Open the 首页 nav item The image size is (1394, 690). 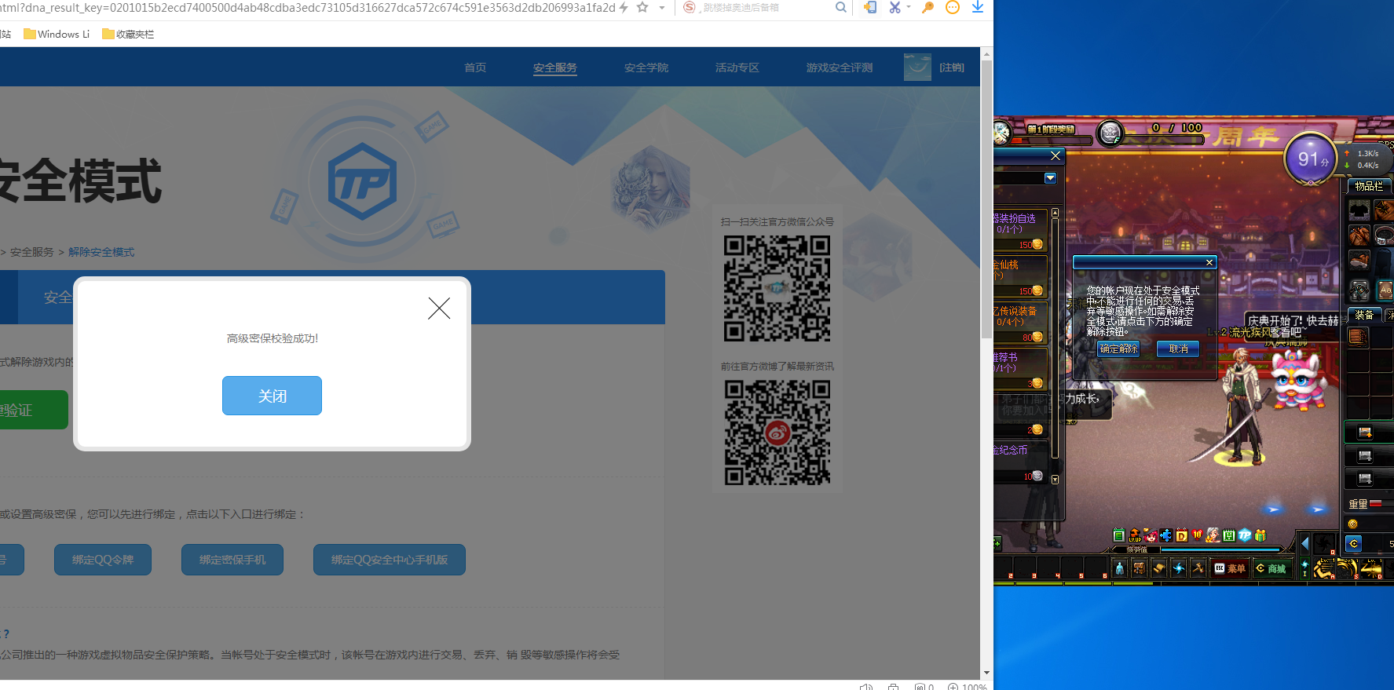[475, 68]
